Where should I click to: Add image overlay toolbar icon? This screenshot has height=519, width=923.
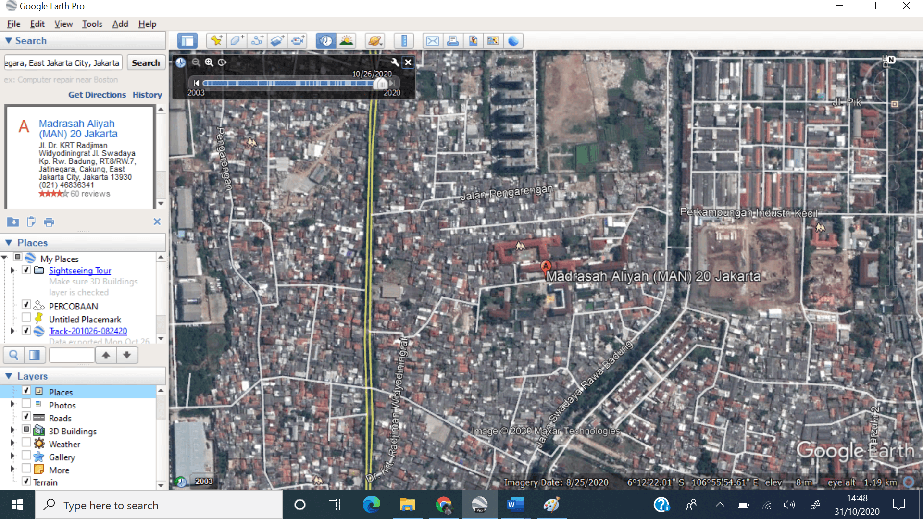click(277, 41)
